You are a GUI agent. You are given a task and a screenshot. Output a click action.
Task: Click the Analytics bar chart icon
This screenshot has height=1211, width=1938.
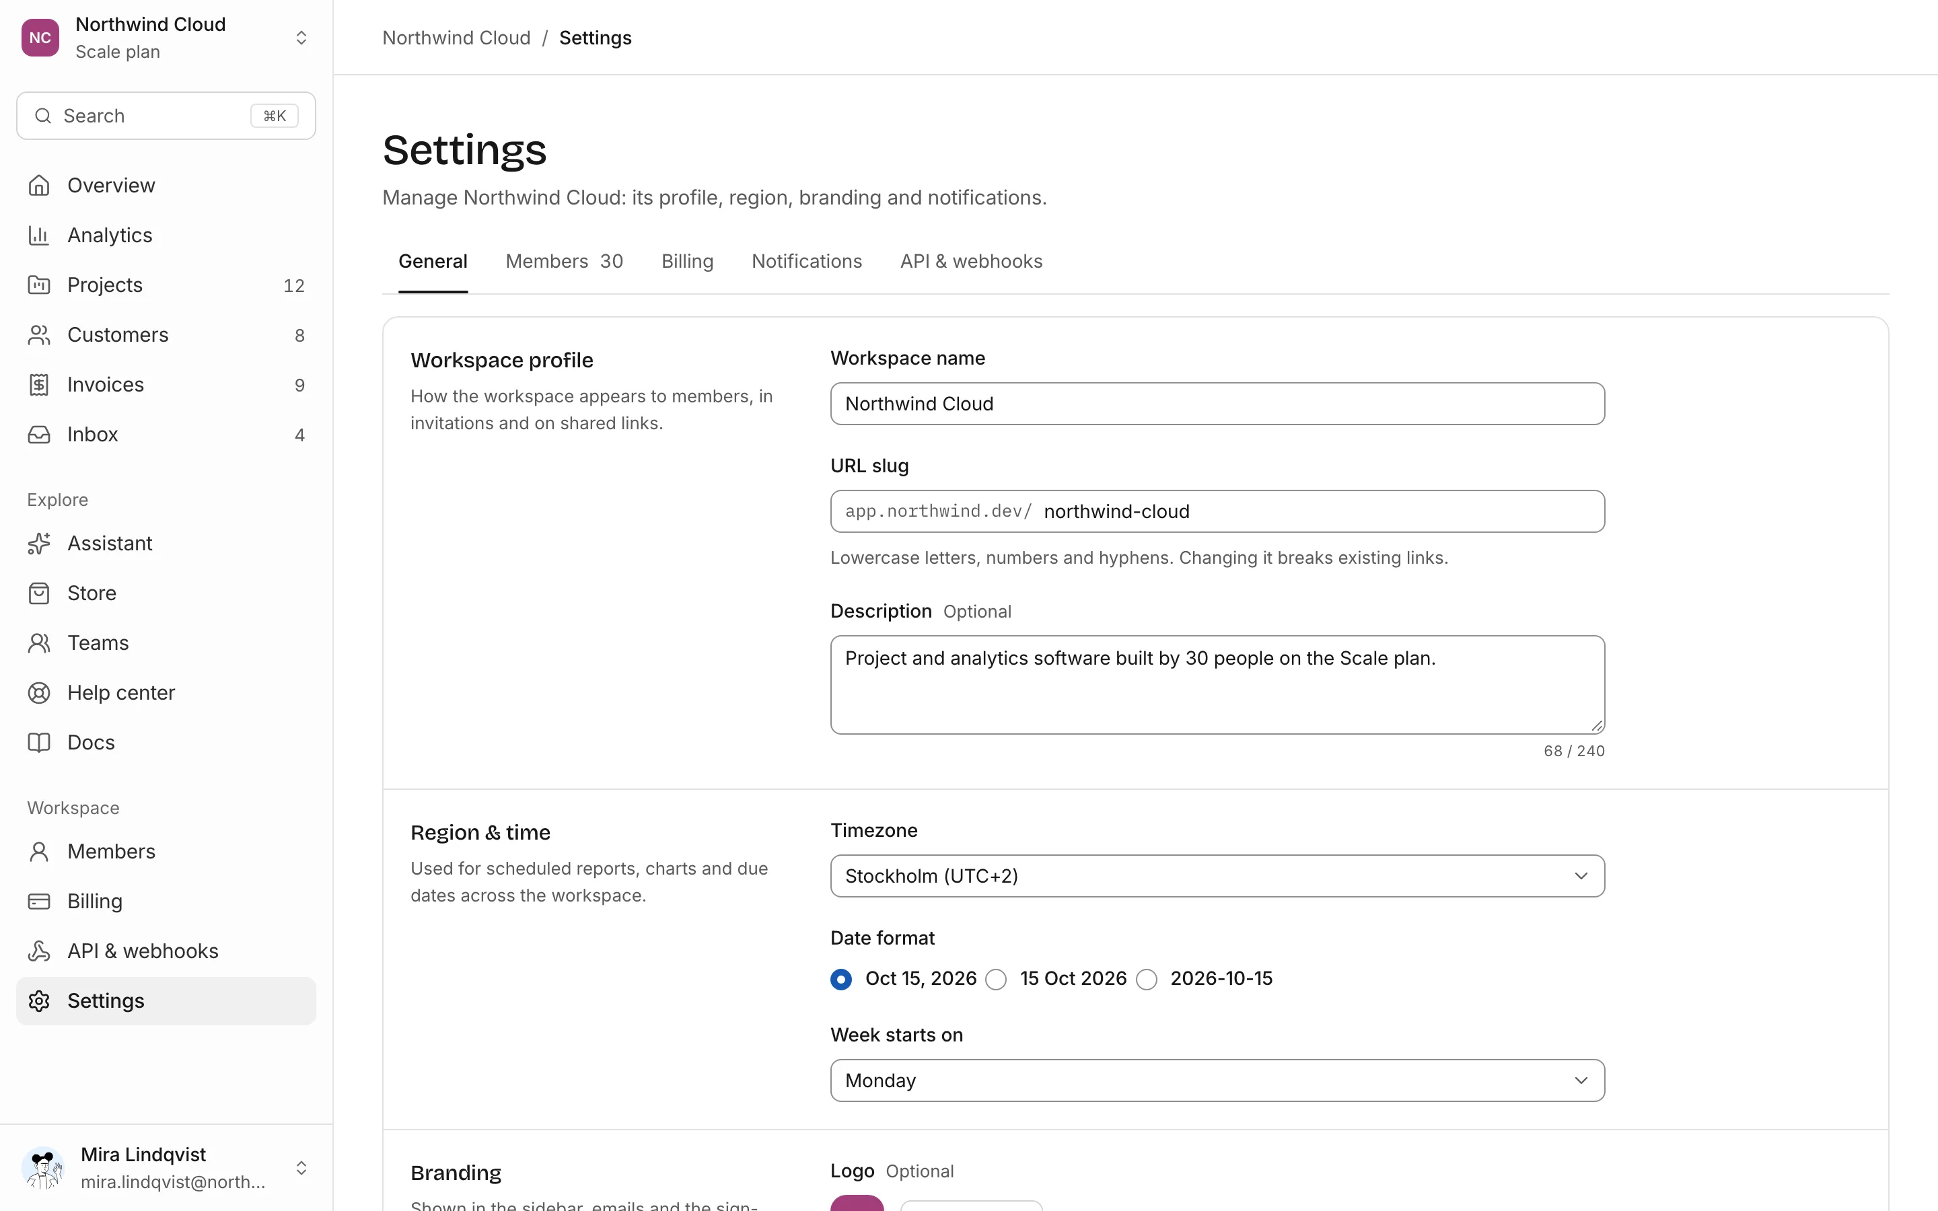click(x=38, y=235)
